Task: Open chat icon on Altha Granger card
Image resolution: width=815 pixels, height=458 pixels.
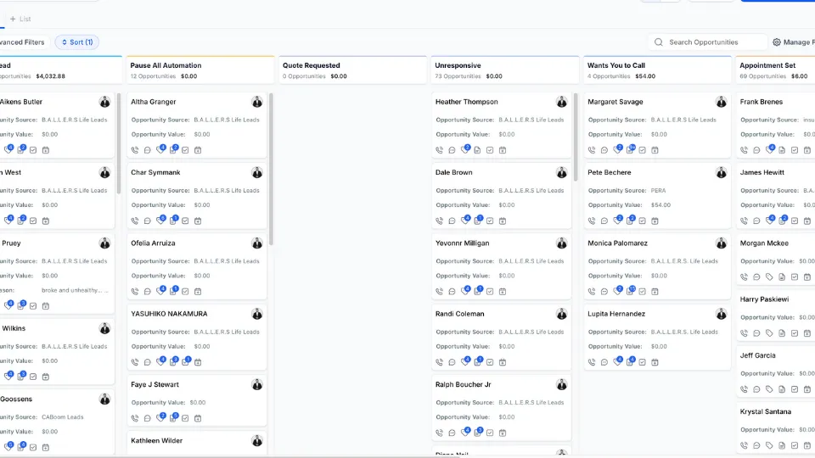Action: coord(148,150)
